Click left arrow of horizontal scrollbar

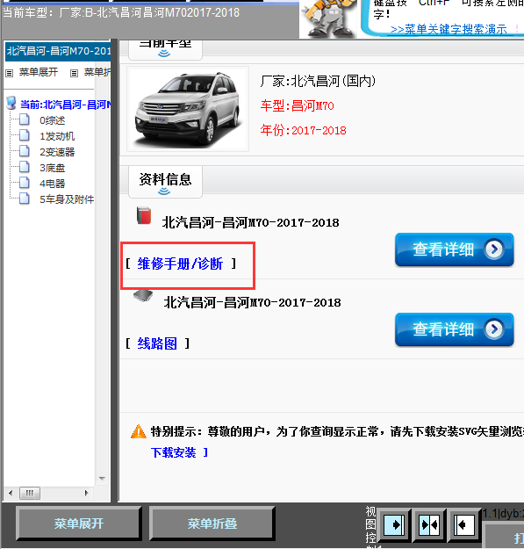click(11, 494)
